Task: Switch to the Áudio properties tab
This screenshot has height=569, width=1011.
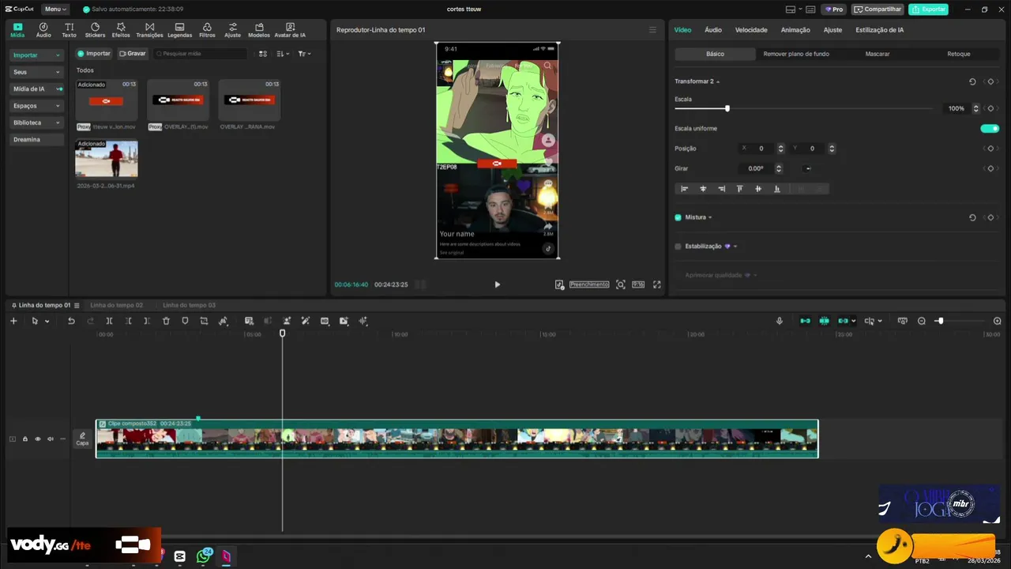Action: coord(713,30)
